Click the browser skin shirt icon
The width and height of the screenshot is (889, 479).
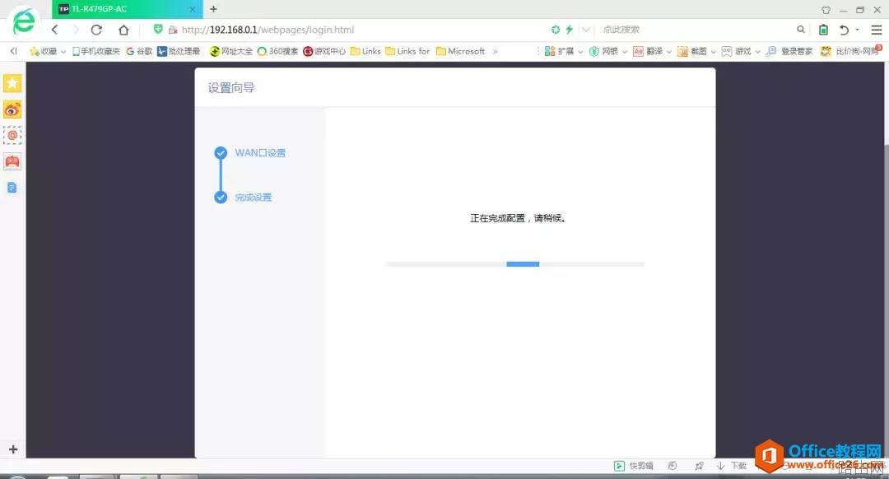[826, 10]
